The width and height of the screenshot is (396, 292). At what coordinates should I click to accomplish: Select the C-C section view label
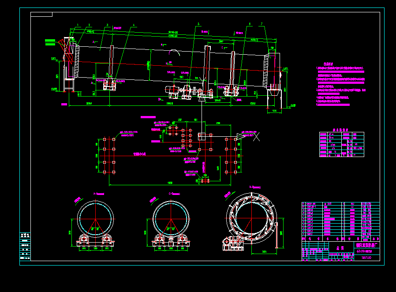[175, 194]
